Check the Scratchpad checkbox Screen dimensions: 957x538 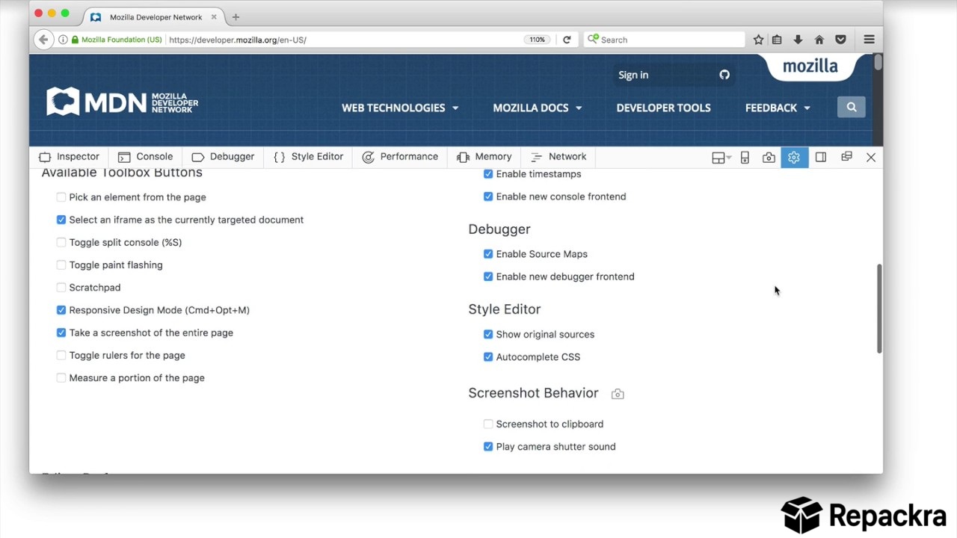coord(61,288)
